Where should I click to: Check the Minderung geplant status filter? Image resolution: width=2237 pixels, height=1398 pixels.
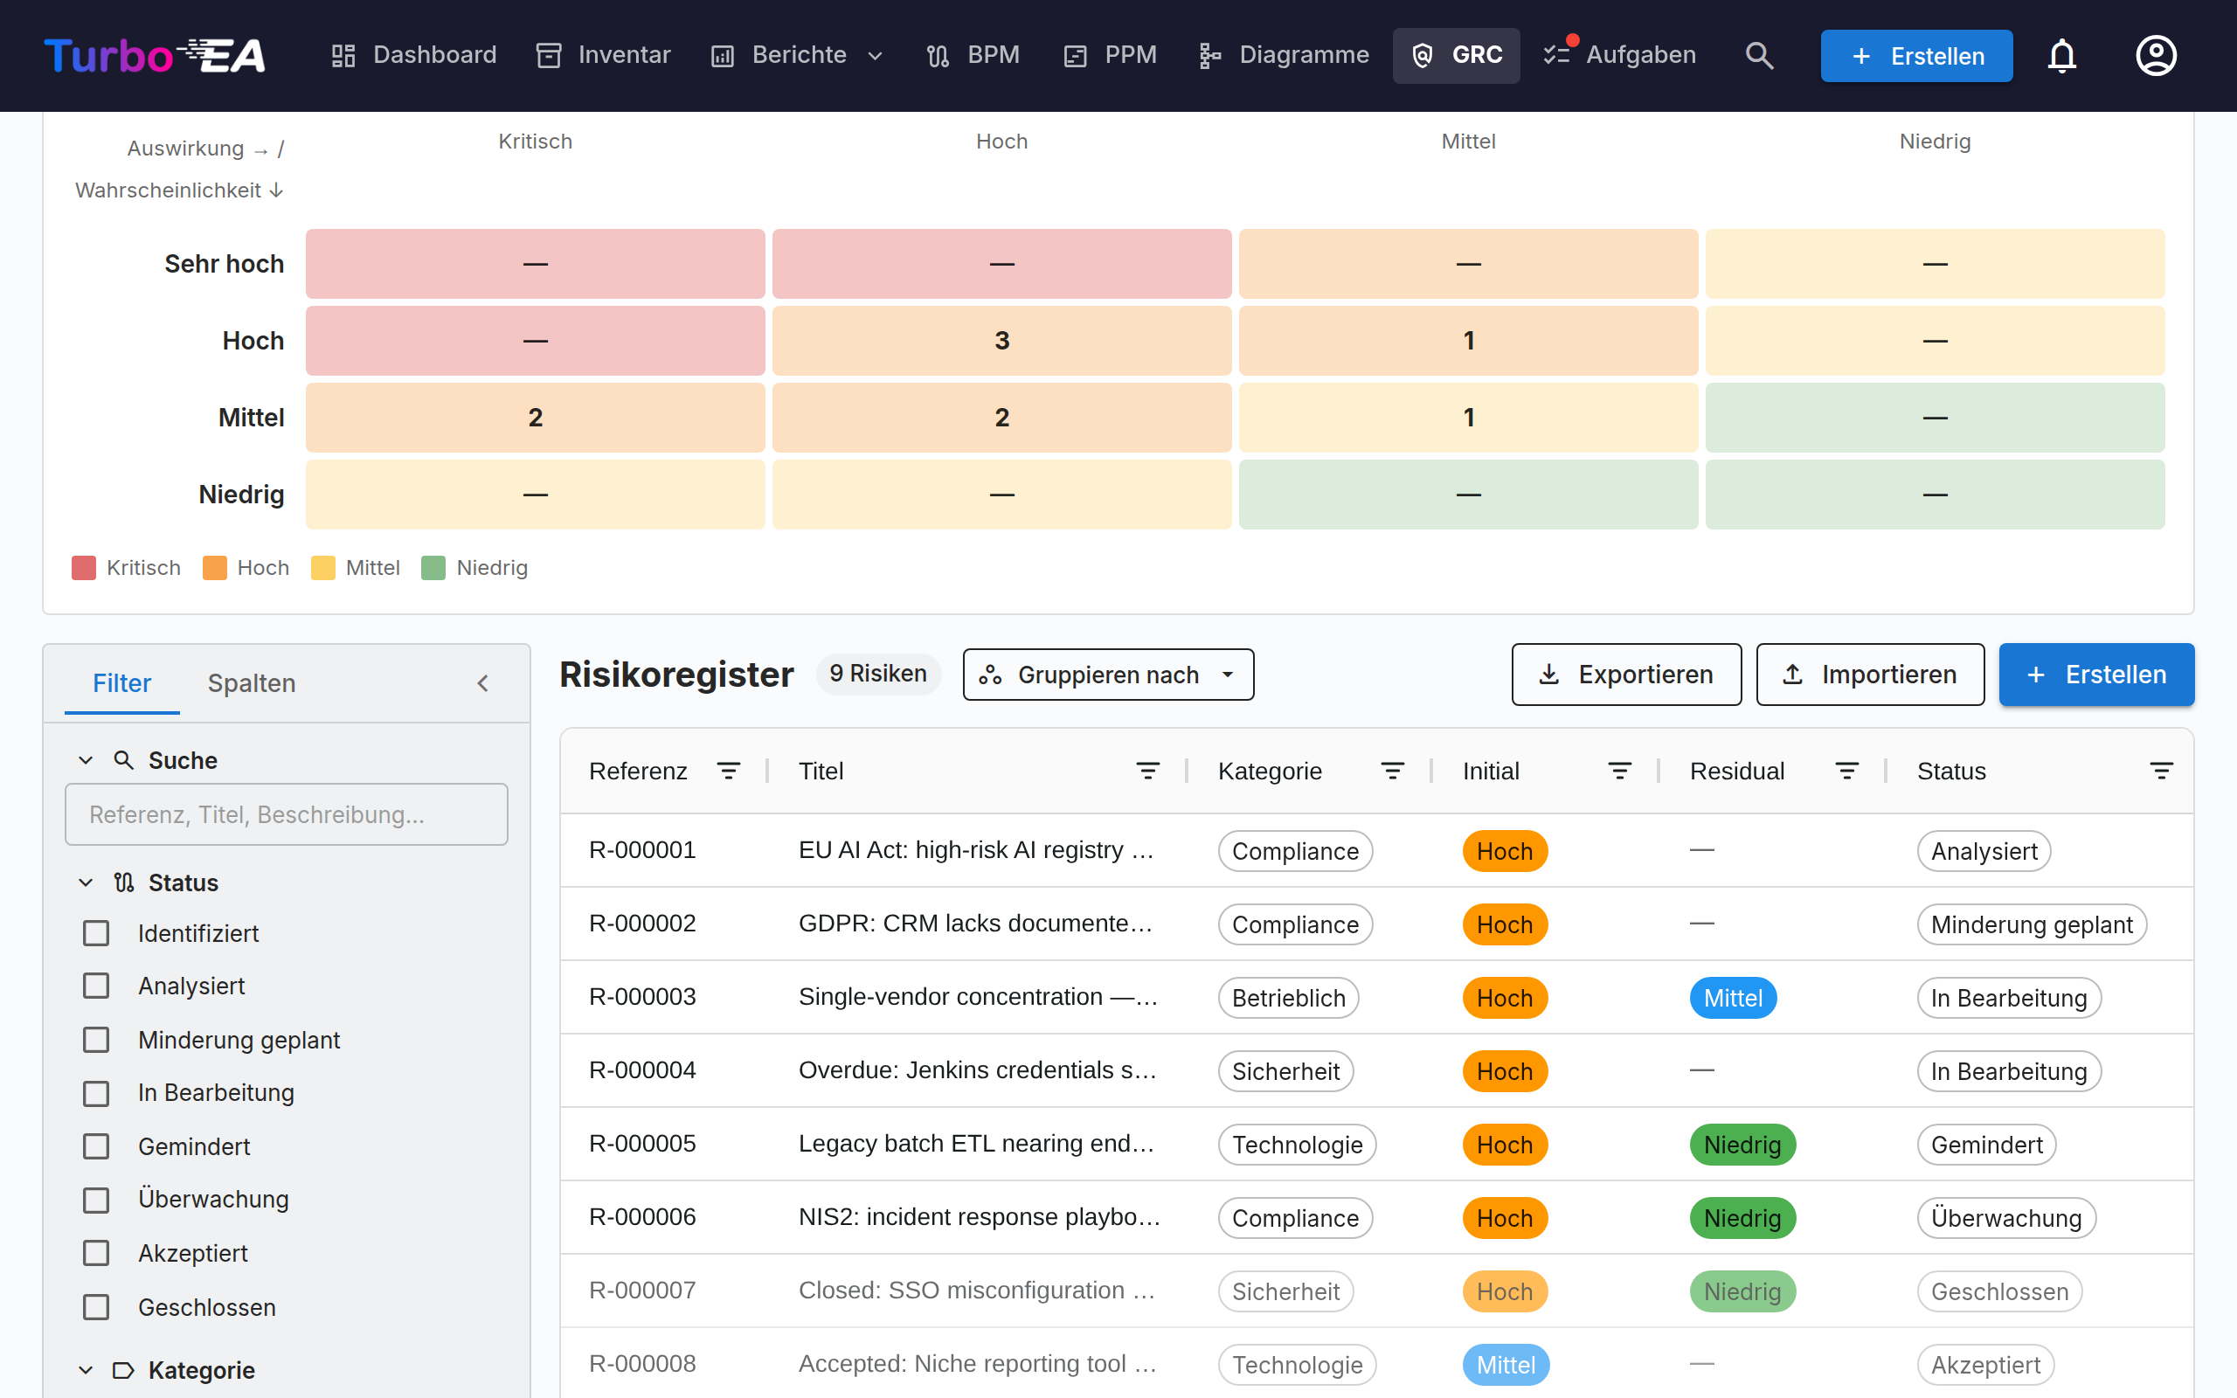(x=96, y=1039)
